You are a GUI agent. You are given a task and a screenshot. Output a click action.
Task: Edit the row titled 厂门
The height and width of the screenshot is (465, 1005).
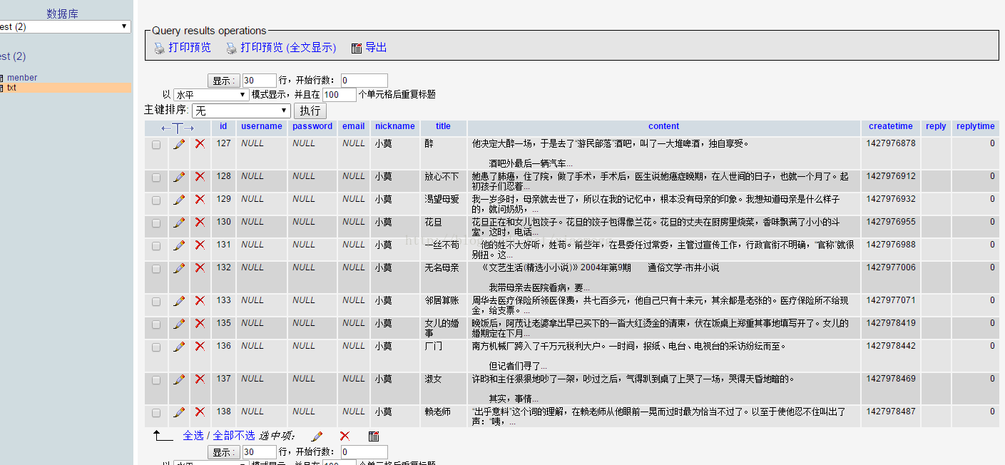pos(179,346)
